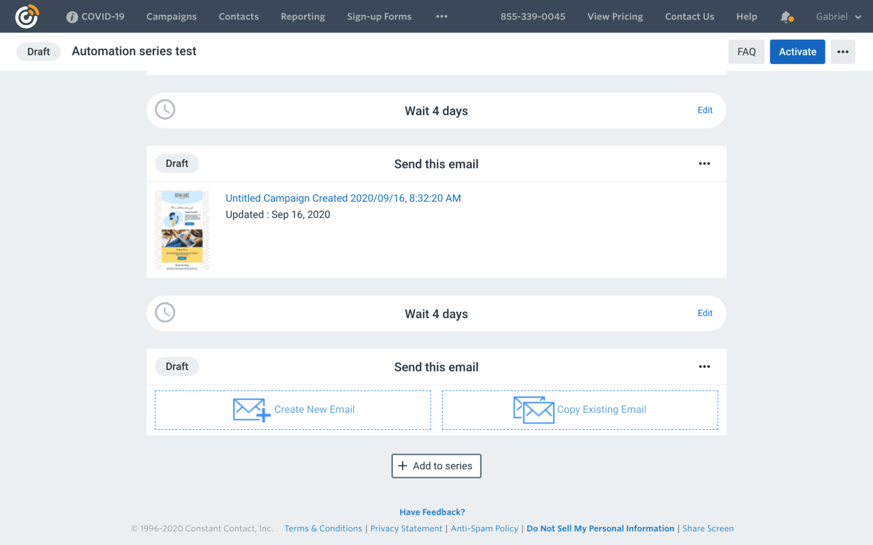The image size is (873, 545).
Task: Open the notifications bell icon
Action: 786,17
